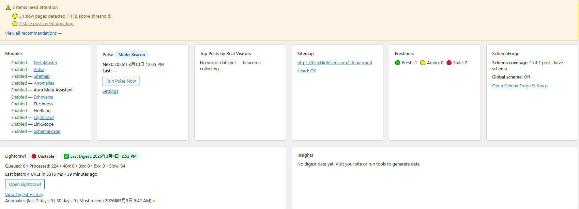Image resolution: width=579 pixels, height=209 pixels.
Task: Open the 34 slow pages detected link
Action: pyautogui.click(x=66, y=16)
